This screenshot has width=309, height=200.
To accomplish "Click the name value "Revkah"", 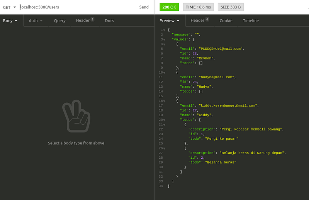I will point(205,58).
